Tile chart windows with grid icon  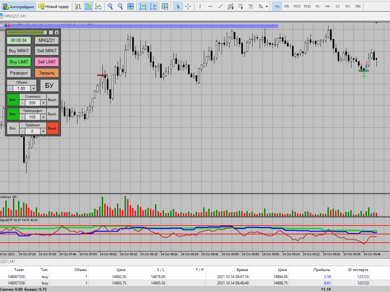[x=131, y=6]
